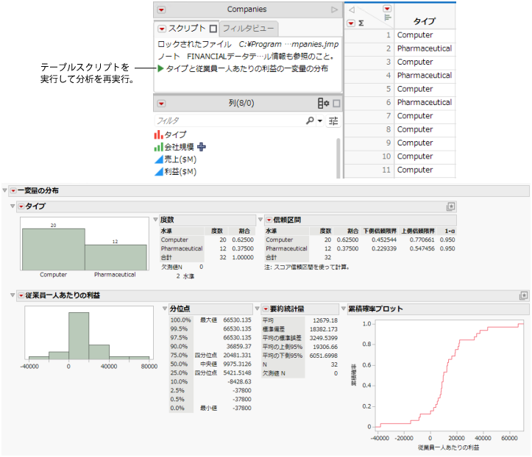Collapse the 一変量の分布 report outline

click(4, 190)
